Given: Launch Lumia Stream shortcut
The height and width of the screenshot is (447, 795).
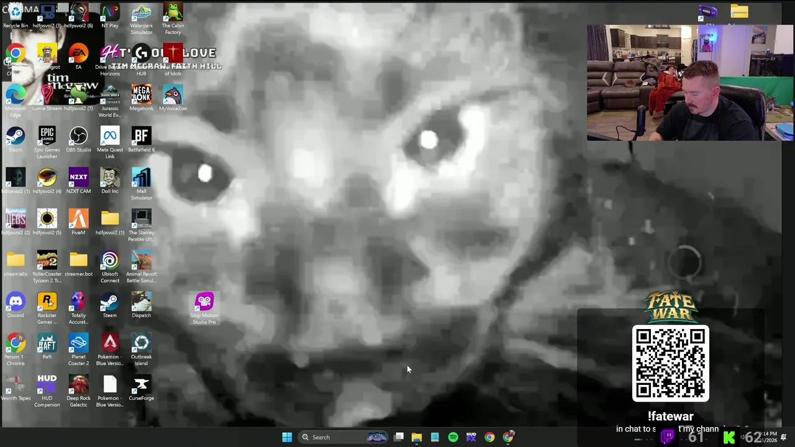Looking at the screenshot, I should (x=47, y=99).
